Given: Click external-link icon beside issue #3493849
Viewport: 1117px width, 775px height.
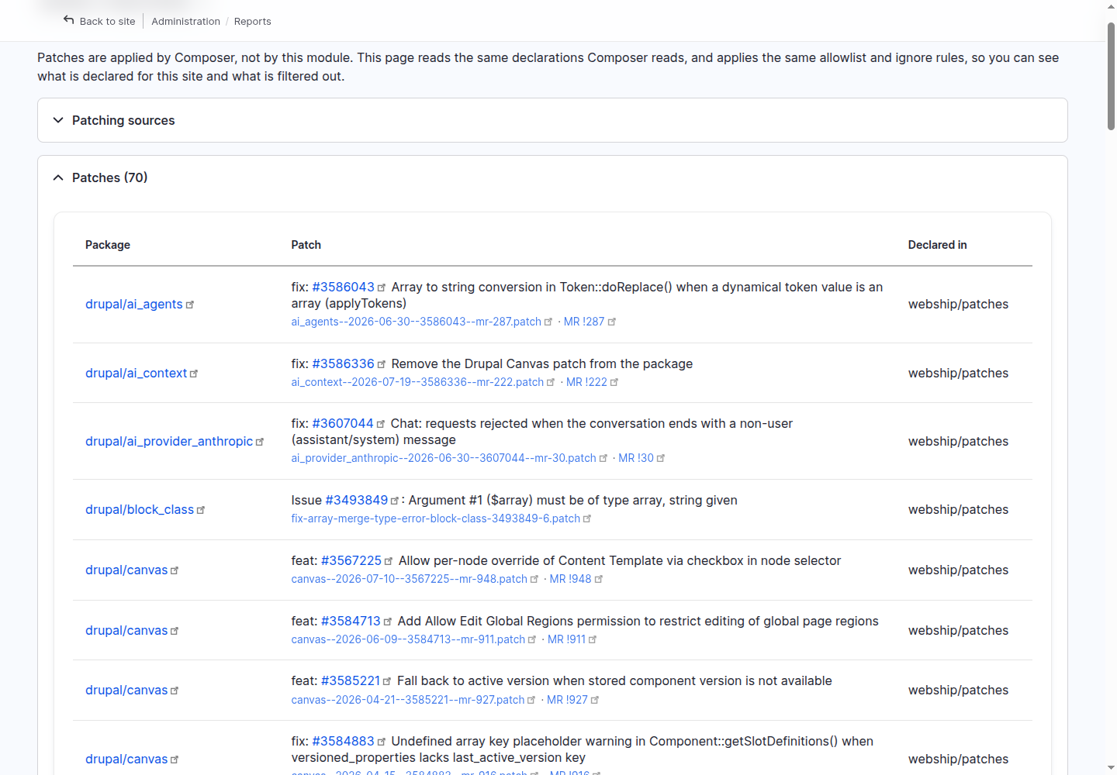Looking at the screenshot, I should [395, 501].
